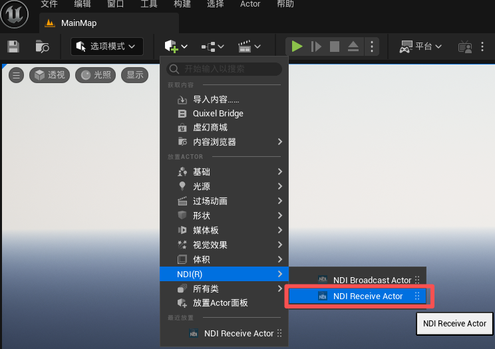Open the Actor menu
This screenshot has width=495, height=349.
pos(250,4)
